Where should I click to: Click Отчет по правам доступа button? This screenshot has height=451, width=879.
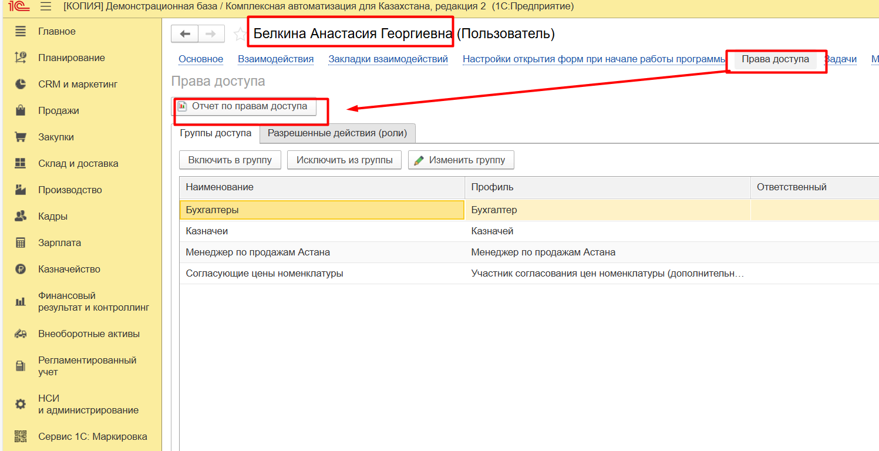244,106
